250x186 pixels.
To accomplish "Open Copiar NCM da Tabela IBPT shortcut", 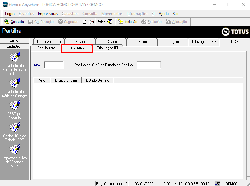I will pyautogui.click(x=15, y=132).
